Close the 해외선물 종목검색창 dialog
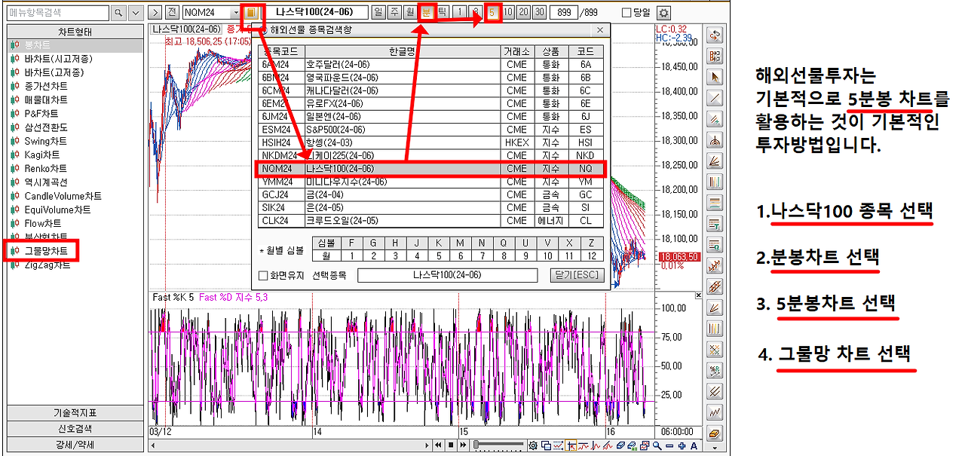The image size is (965, 456). 600,31
